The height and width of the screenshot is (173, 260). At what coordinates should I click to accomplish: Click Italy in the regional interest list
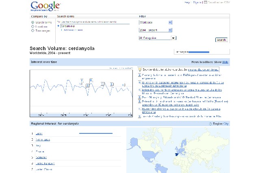pyautogui.click(x=38, y=146)
